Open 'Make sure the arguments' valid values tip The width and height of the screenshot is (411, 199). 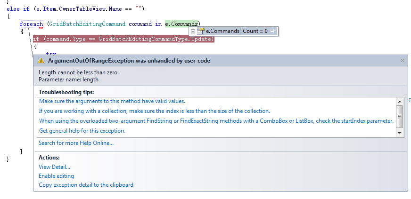coord(112,101)
